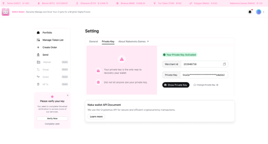Choose Complete Later link
268x144 pixels.
click(52, 124)
